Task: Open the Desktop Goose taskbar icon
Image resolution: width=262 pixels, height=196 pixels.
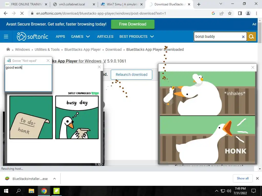Action: (x=57, y=191)
